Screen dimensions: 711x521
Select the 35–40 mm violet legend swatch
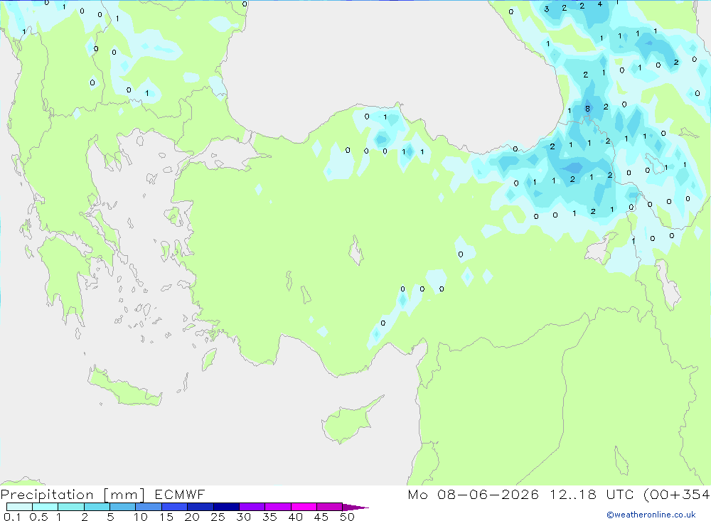click(277, 507)
